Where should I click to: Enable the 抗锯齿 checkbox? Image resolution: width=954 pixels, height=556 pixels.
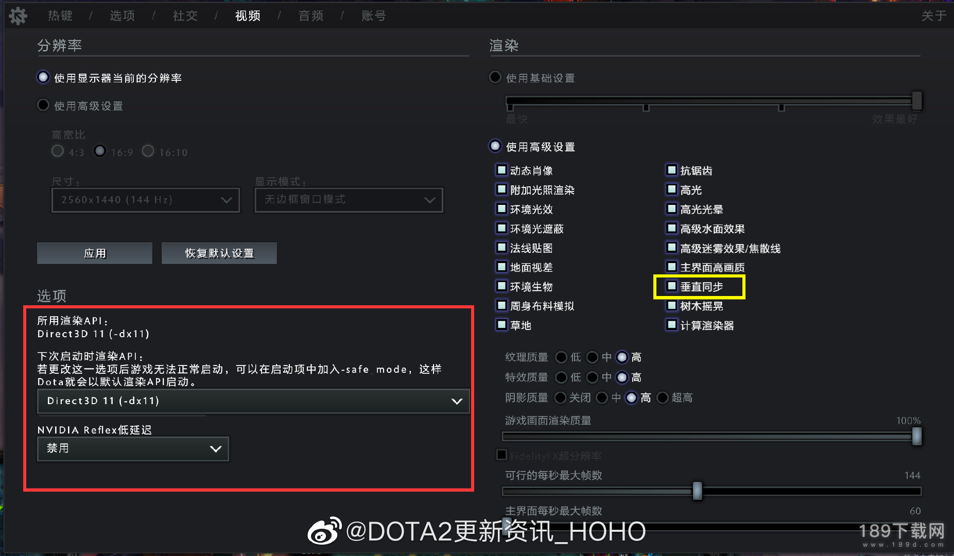click(672, 170)
